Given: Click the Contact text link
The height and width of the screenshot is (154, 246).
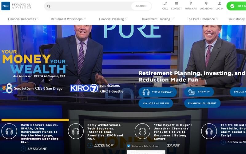Looking at the screenshot, I should click(x=176, y=9).
